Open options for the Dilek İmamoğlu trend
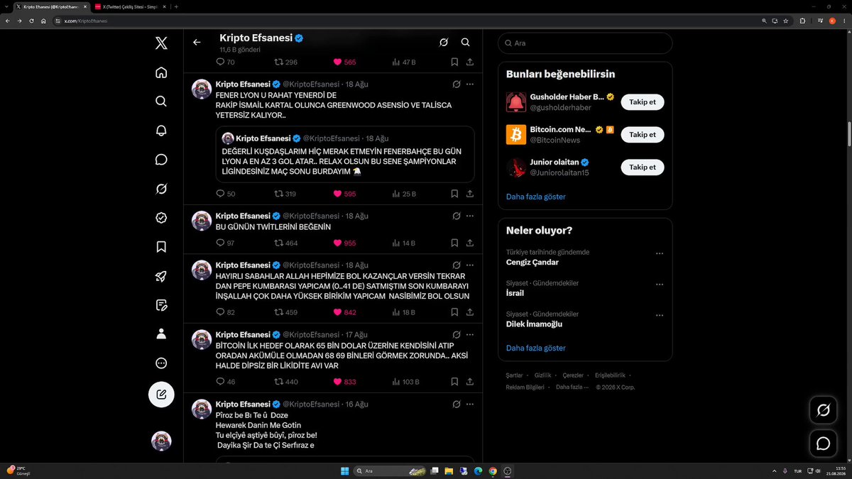852x479 pixels. [660, 315]
